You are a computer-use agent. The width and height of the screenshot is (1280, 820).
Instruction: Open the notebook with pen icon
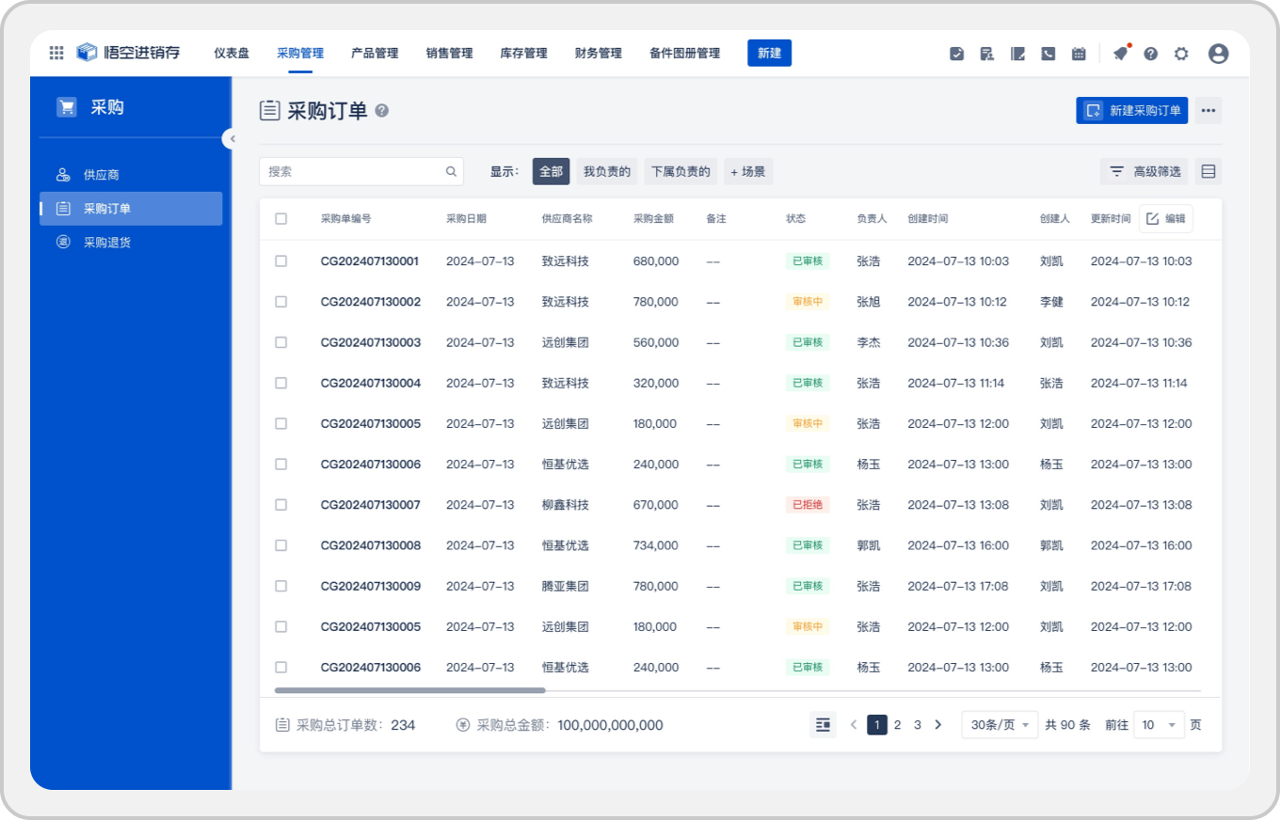pos(1017,54)
